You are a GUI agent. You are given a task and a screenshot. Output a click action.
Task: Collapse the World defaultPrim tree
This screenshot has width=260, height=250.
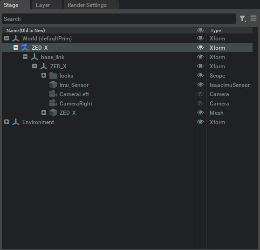pyautogui.click(x=7, y=38)
